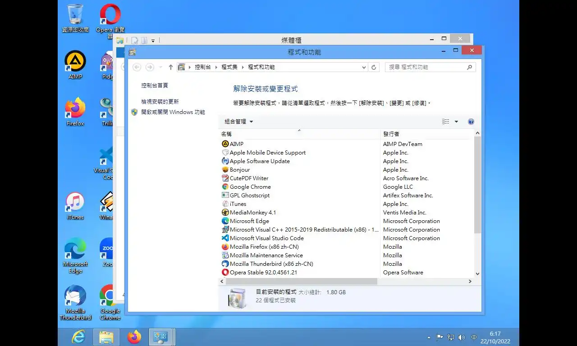577x346 pixels.
Task: Click the 控制台 breadcrumb segment
Action: 203,67
